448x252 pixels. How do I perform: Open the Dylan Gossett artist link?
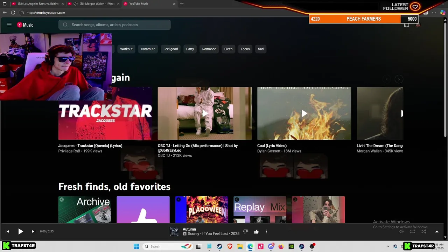(269, 151)
